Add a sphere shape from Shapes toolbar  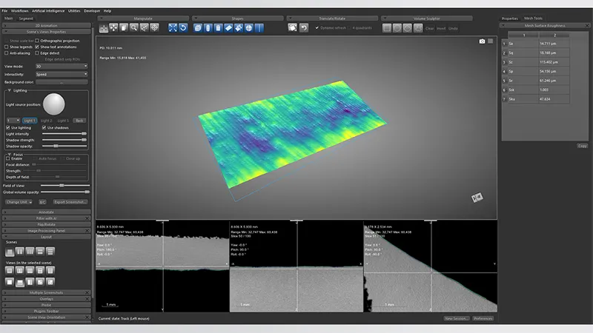coord(248,28)
